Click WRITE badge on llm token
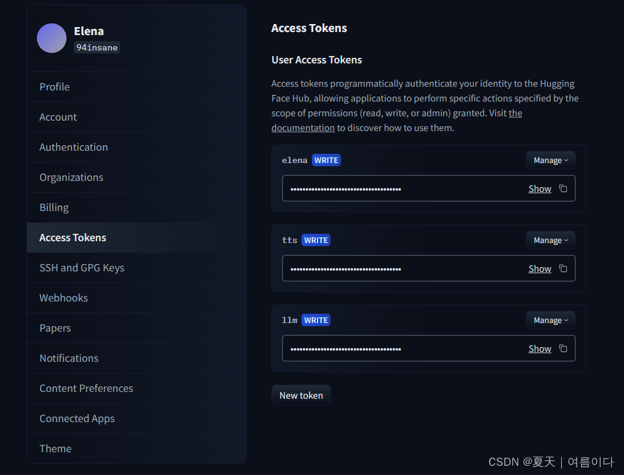Screen dimensions: 624x475 point(316,320)
